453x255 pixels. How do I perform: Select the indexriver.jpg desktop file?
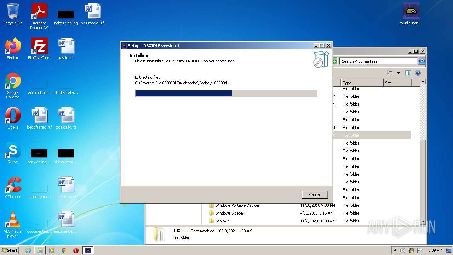(x=66, y=17)
